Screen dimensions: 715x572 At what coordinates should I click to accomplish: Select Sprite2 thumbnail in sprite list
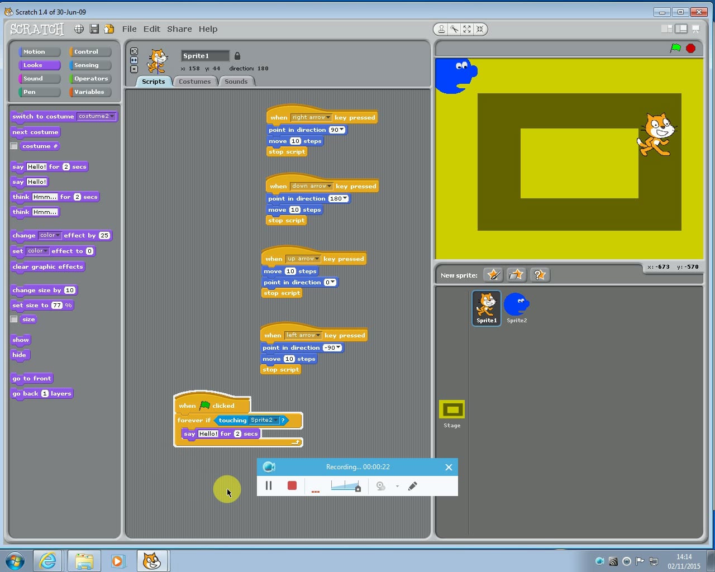(517, 308)
